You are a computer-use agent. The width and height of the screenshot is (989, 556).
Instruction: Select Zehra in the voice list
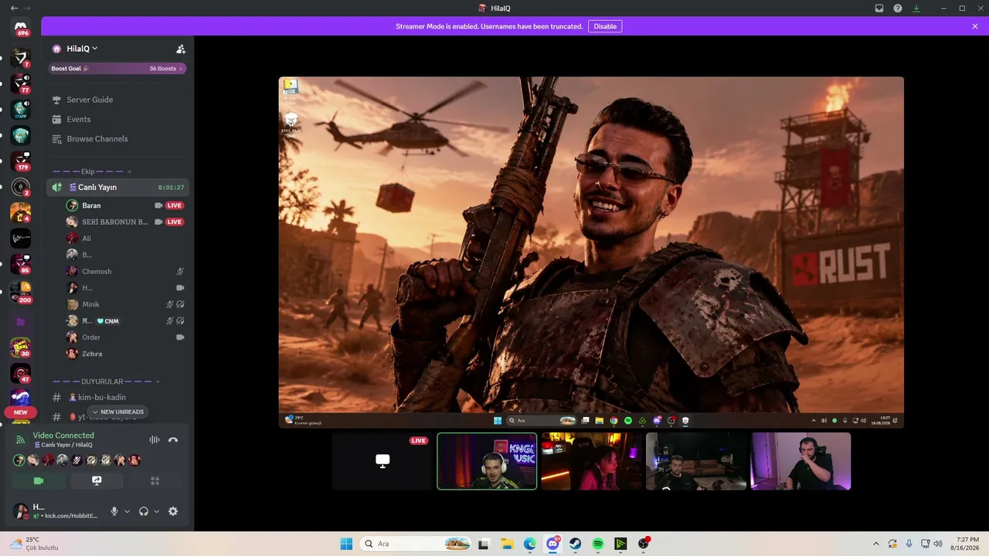coord(126,354)
